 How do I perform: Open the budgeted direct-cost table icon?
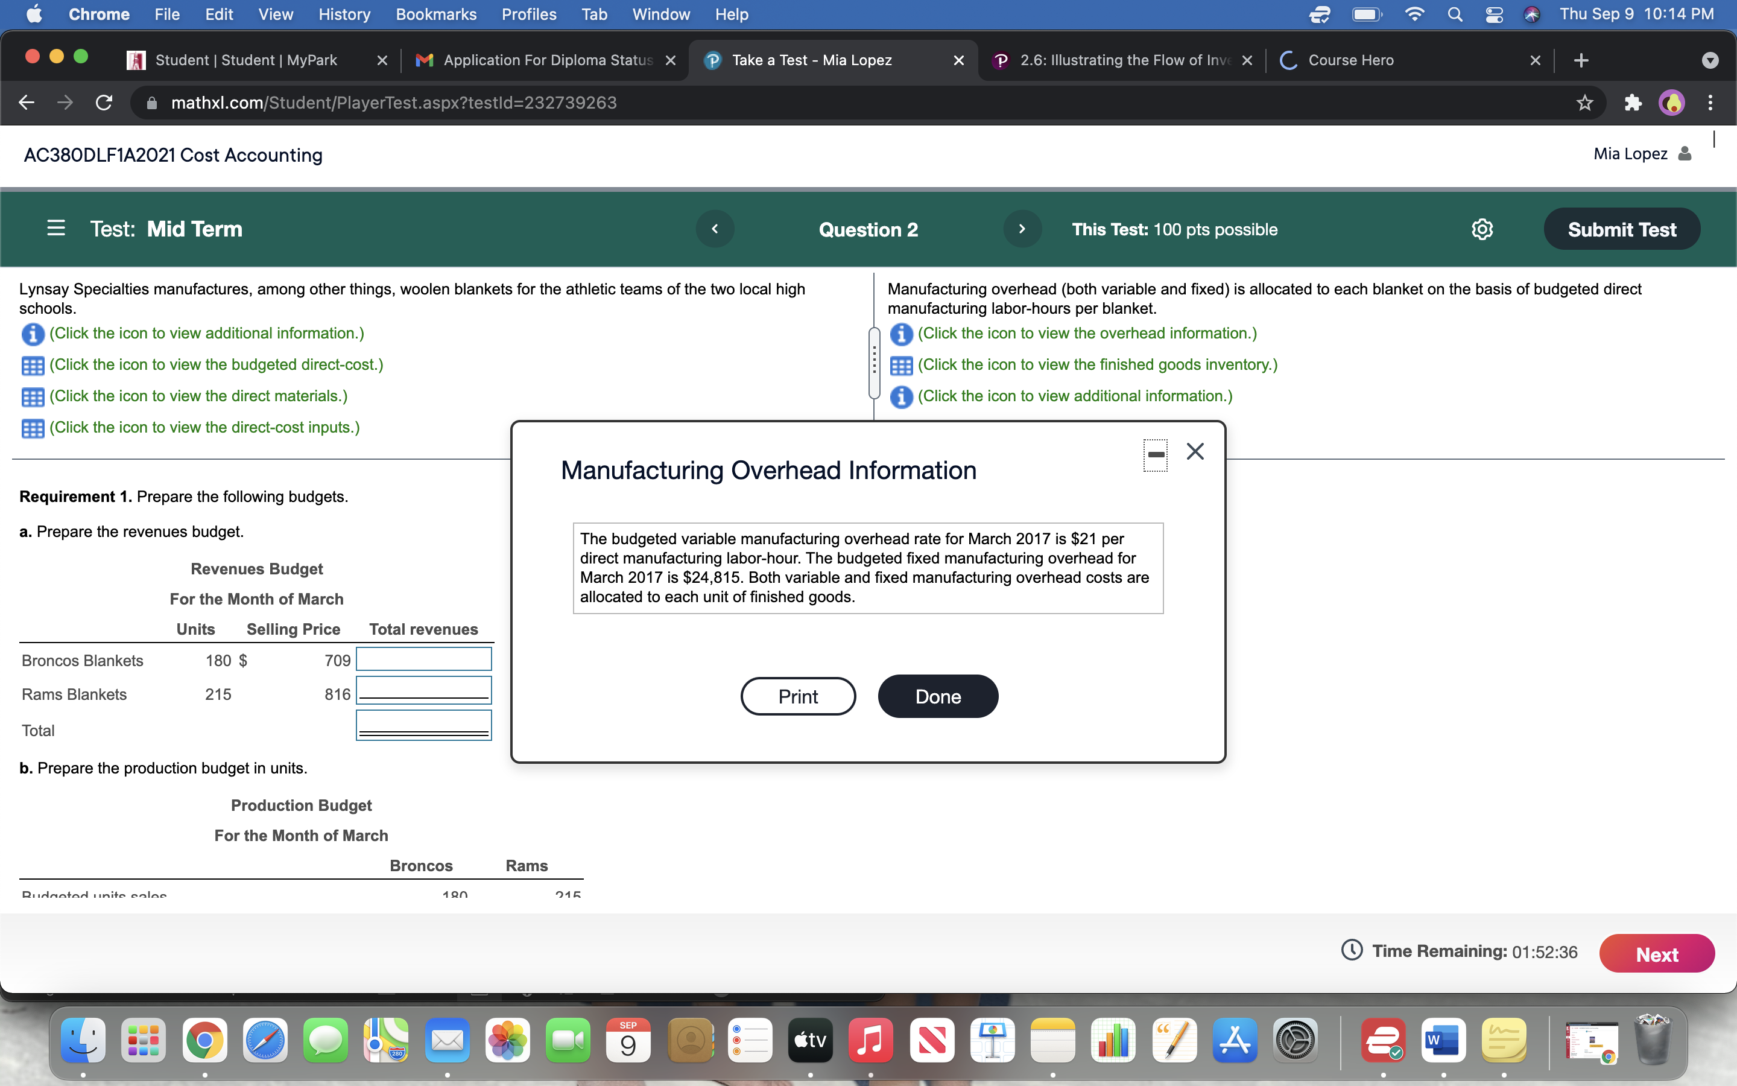pos(33,366)
